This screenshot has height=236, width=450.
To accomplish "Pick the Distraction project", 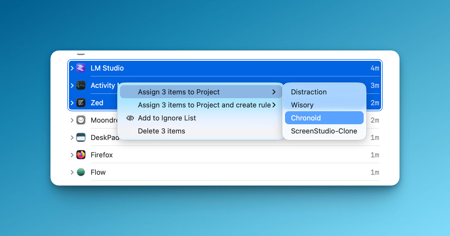I will [309, 92].
